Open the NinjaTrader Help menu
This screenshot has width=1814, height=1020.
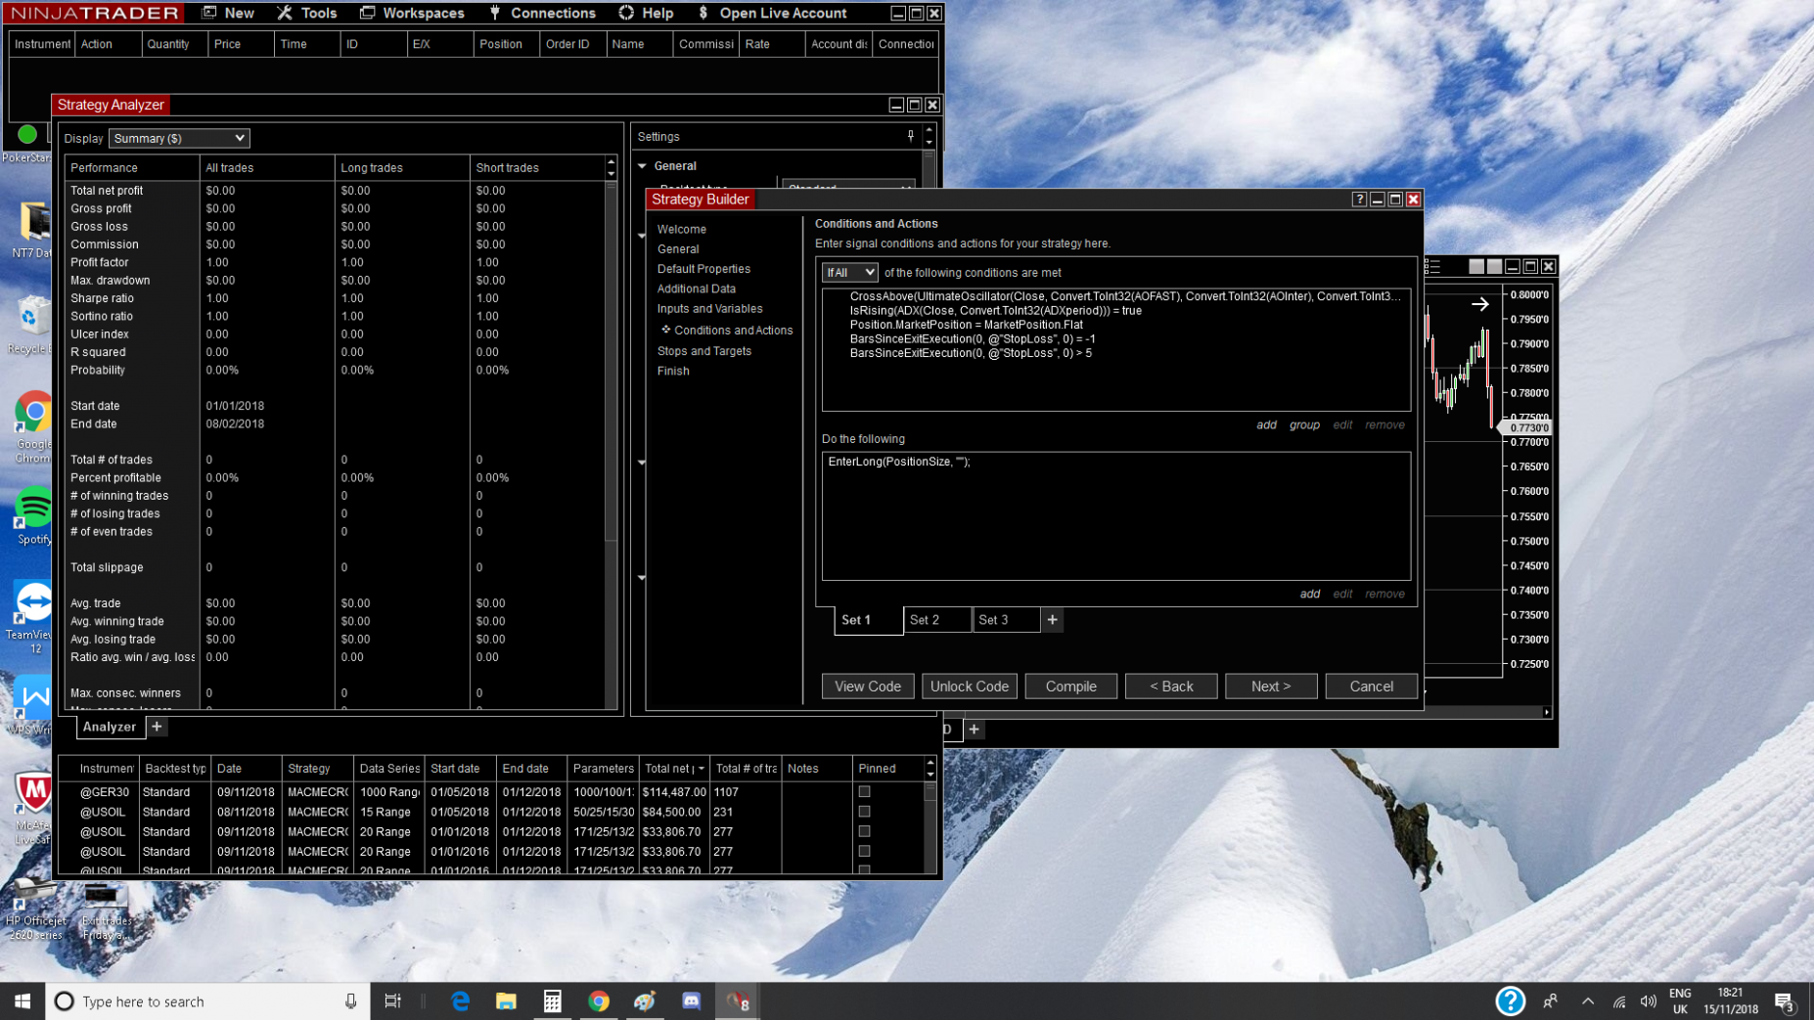click(x=647, y=13)
